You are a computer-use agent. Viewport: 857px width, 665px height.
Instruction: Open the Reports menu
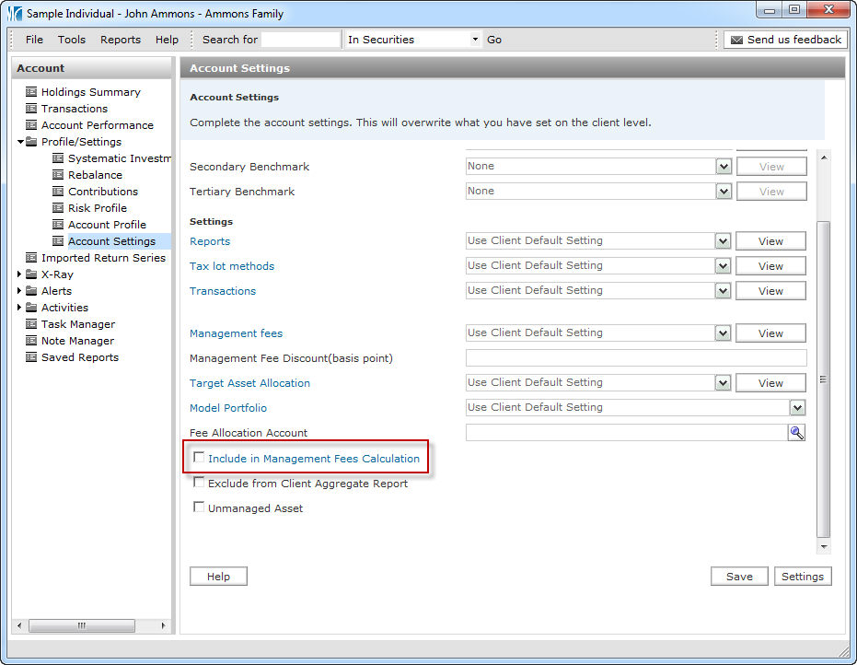121,40
